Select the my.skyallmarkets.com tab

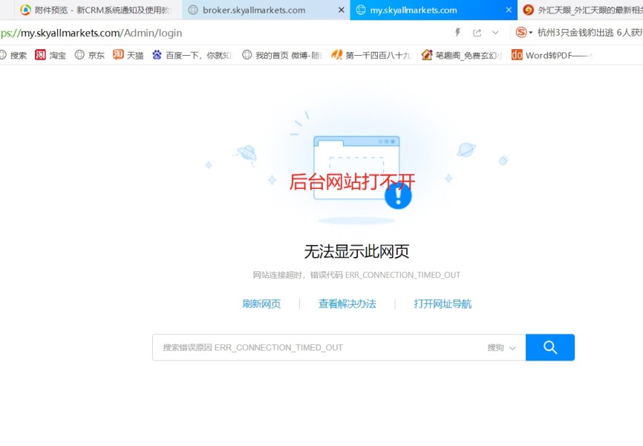(x=434, y=10)
